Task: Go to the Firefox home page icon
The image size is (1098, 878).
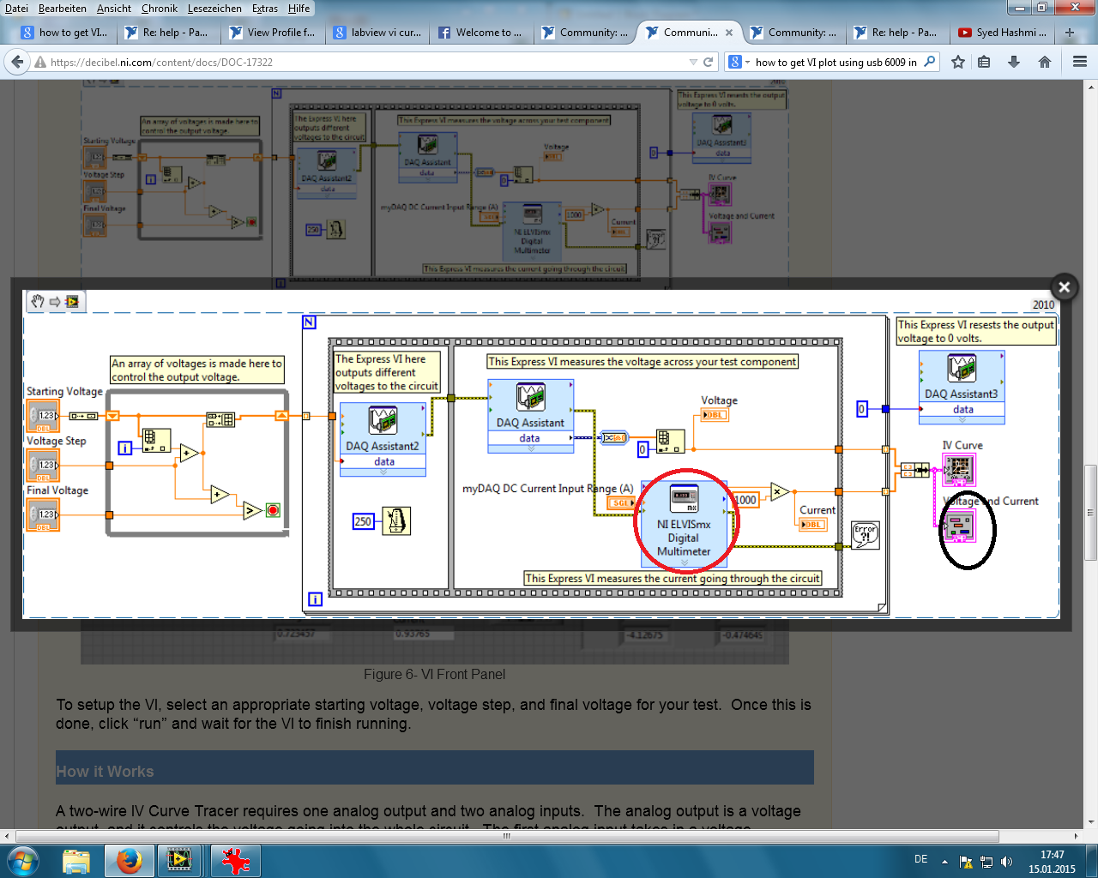Action: [1044, 62]
